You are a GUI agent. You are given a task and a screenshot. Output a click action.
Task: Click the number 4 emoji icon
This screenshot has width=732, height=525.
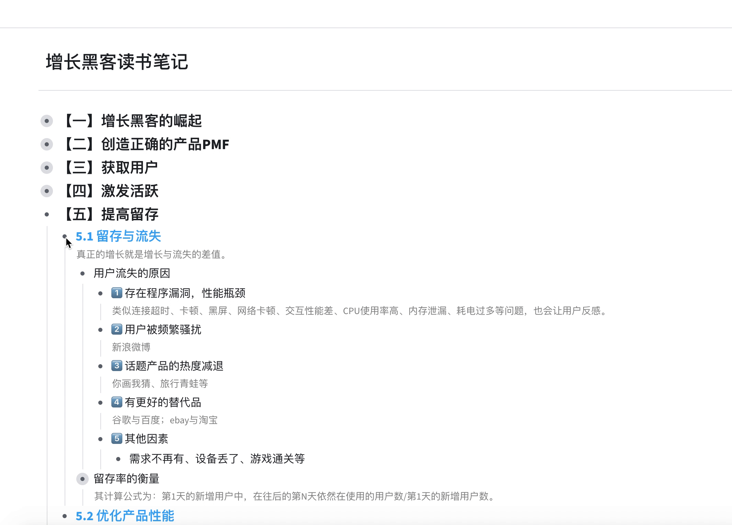pos(117,402)
